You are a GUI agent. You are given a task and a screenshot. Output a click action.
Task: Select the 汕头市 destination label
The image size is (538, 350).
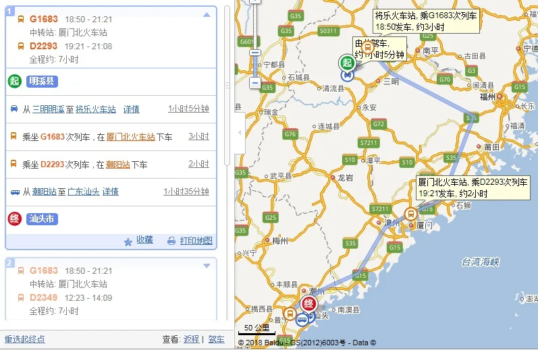tap(42, 218)
